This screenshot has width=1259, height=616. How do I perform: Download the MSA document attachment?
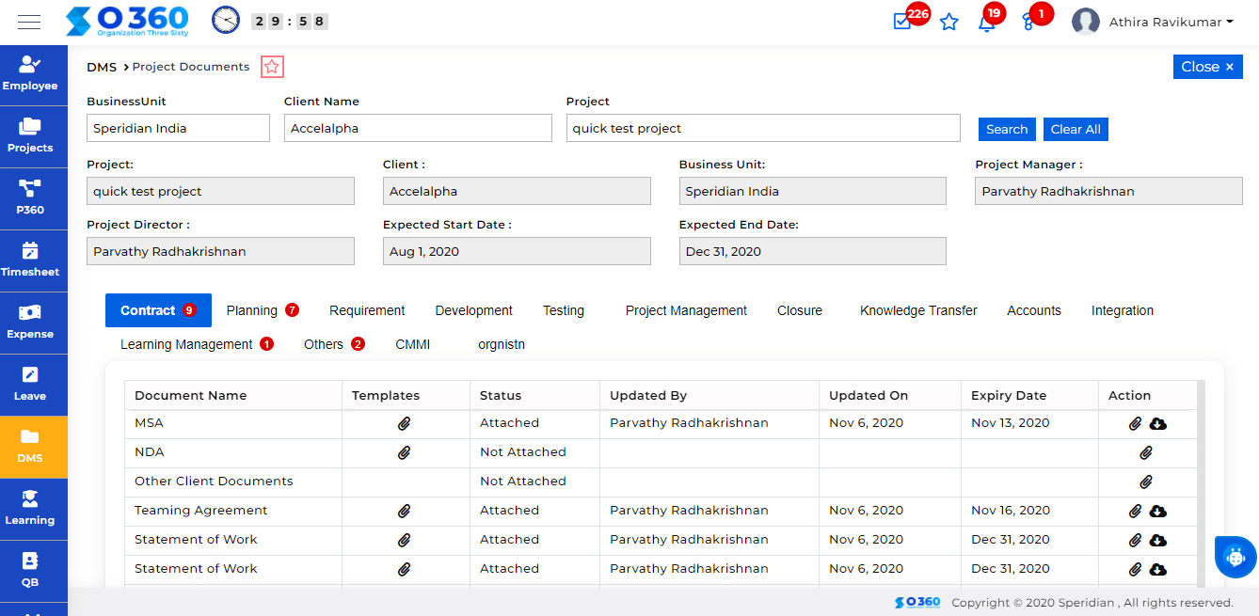click(x=1158, y=423)
